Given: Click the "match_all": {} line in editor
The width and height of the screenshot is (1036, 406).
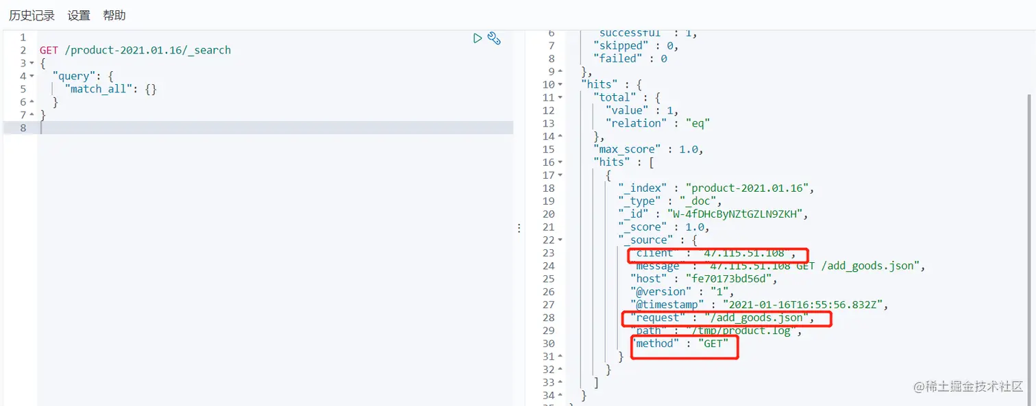Looking at the screenshot, I should pos(111,89).
